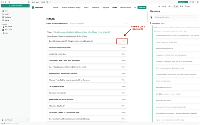200x125 pixels.
Task: Follow the #Seed Bugs tag link
Action: click(92, 32)
